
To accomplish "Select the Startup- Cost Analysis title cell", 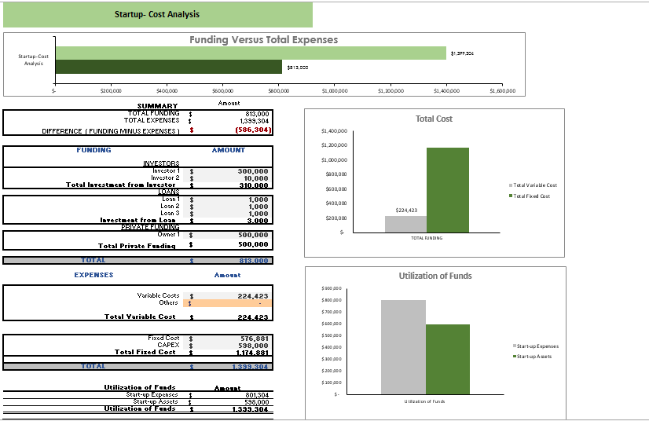I will coord(158,14).
